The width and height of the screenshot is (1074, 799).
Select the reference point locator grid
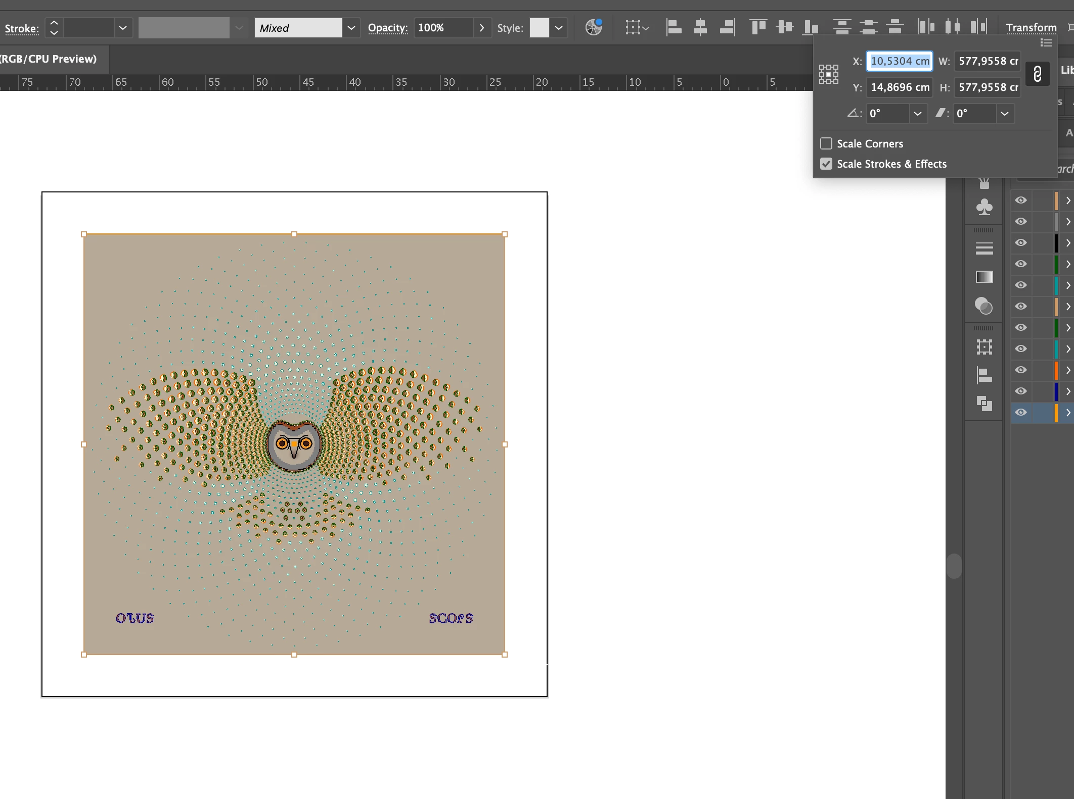tap(829, 74)
